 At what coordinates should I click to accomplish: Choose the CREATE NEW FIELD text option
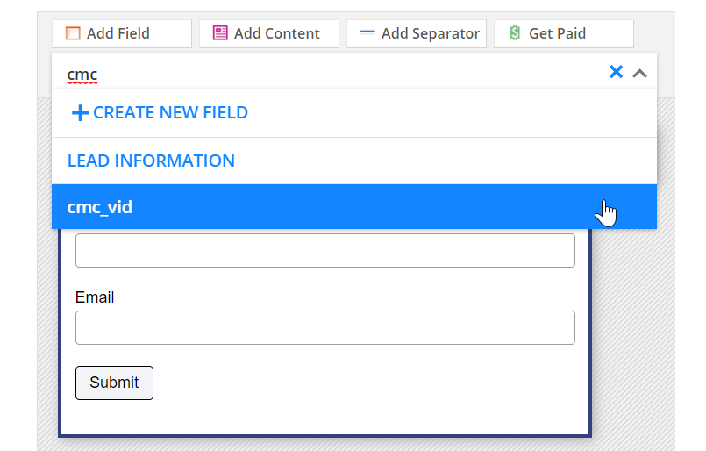(170, 113)
